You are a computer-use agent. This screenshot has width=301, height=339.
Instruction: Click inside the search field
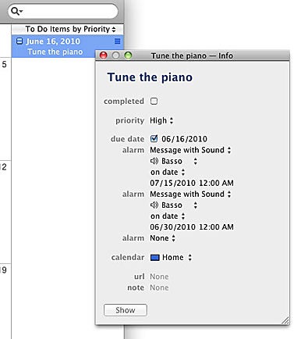tap(63, 11)
